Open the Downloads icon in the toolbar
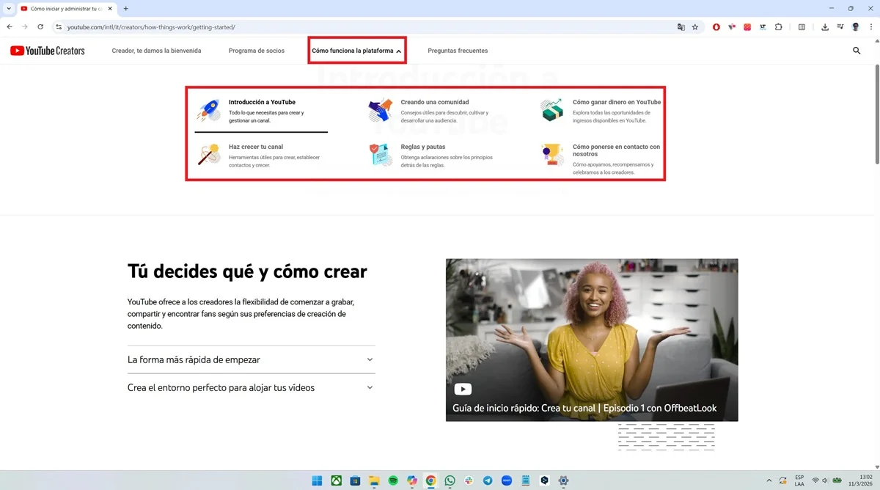Image resolution: width=880 pixels, height=490 pixels. (824, 26)
